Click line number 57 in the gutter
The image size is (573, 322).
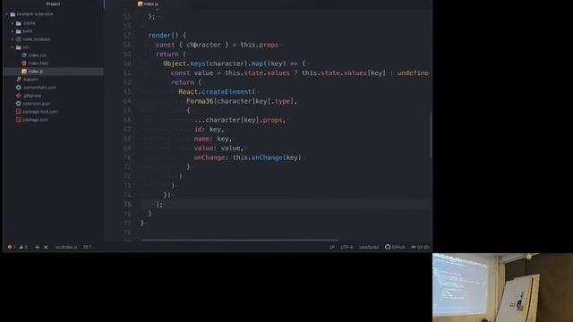127,36
